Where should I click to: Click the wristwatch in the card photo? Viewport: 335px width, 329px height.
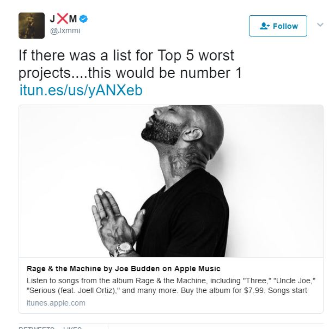tap(123, 249)
